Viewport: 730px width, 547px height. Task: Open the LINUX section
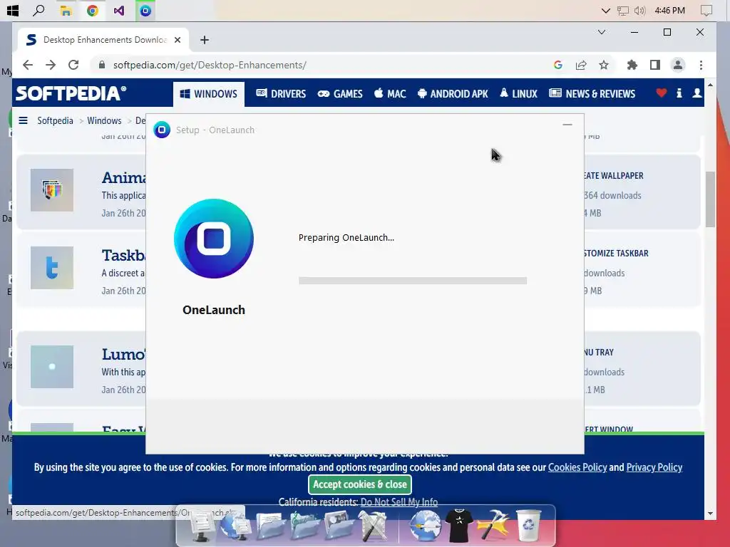pyautogui.click(x=519, y=94)
